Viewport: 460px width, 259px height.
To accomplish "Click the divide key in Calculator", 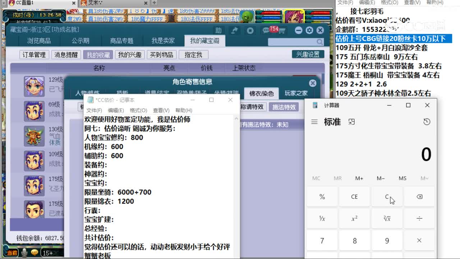I will coord(419,219).
